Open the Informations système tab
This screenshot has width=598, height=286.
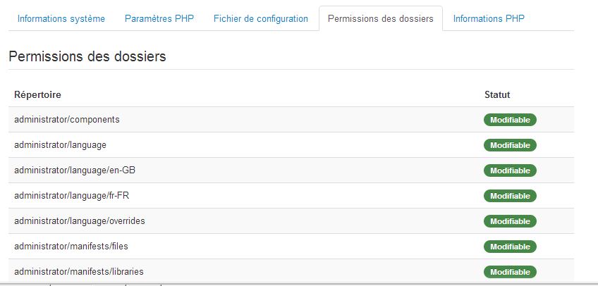[x=61, y=19]
